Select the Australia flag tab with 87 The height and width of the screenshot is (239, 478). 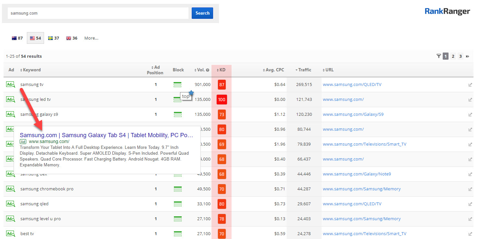coord(17,38)
